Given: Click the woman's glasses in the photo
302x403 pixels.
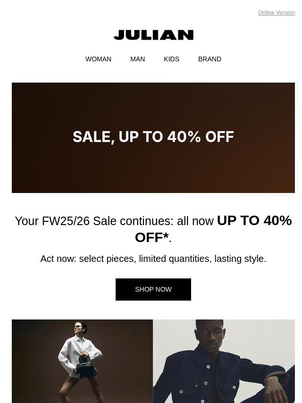Looking at the screenshot, I should click(78, 327).
